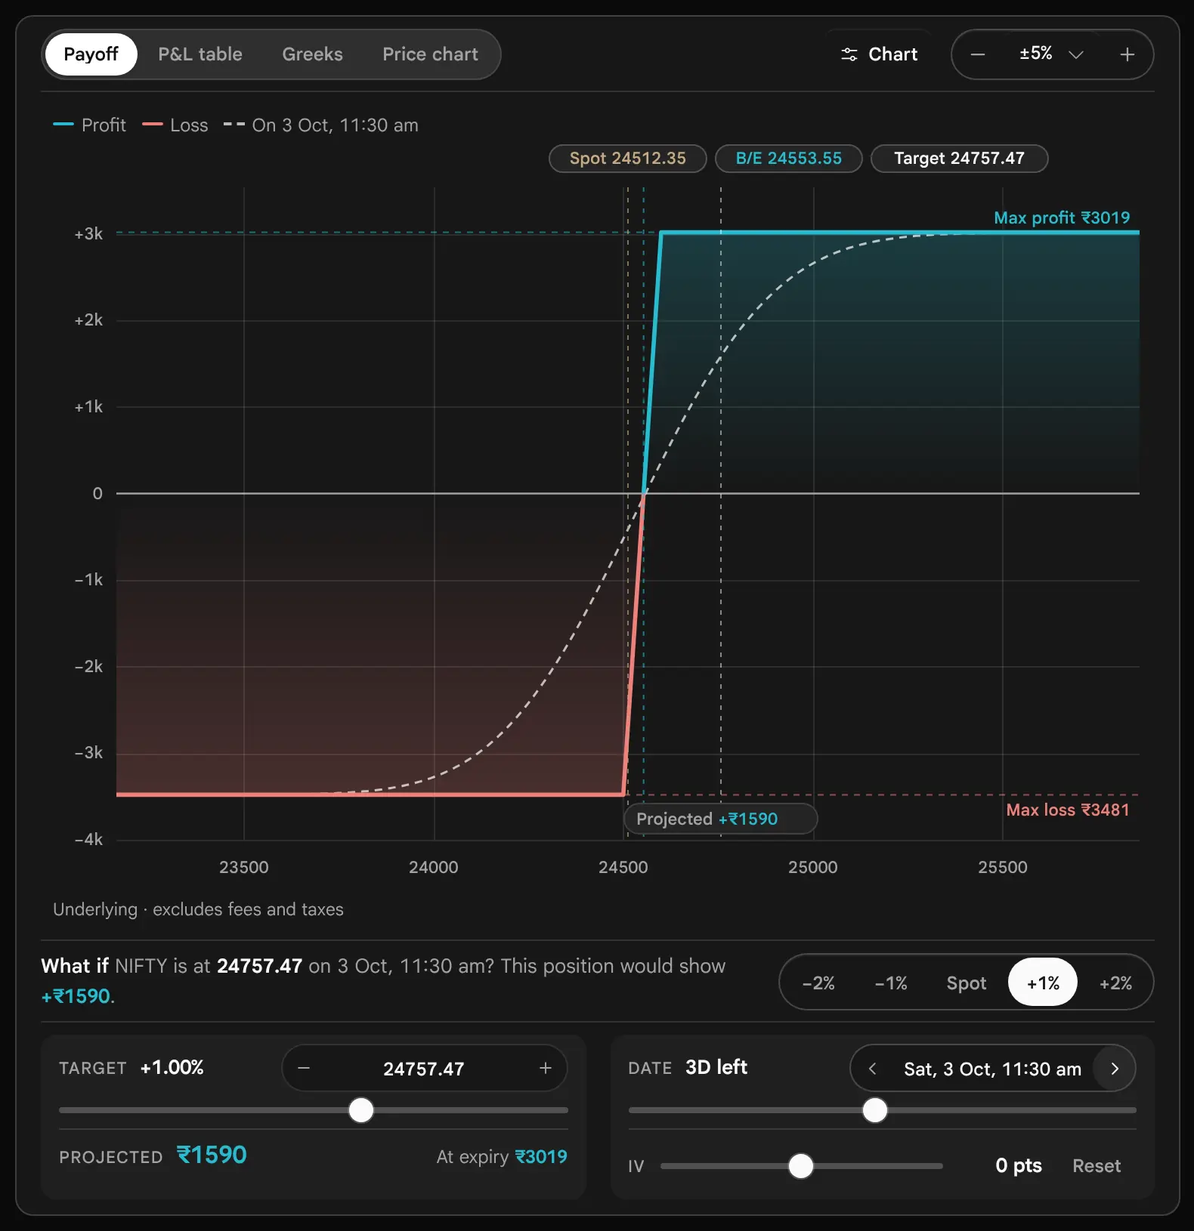
Task: Select the +1% what-if scenario
Action: pos(1043,983)
